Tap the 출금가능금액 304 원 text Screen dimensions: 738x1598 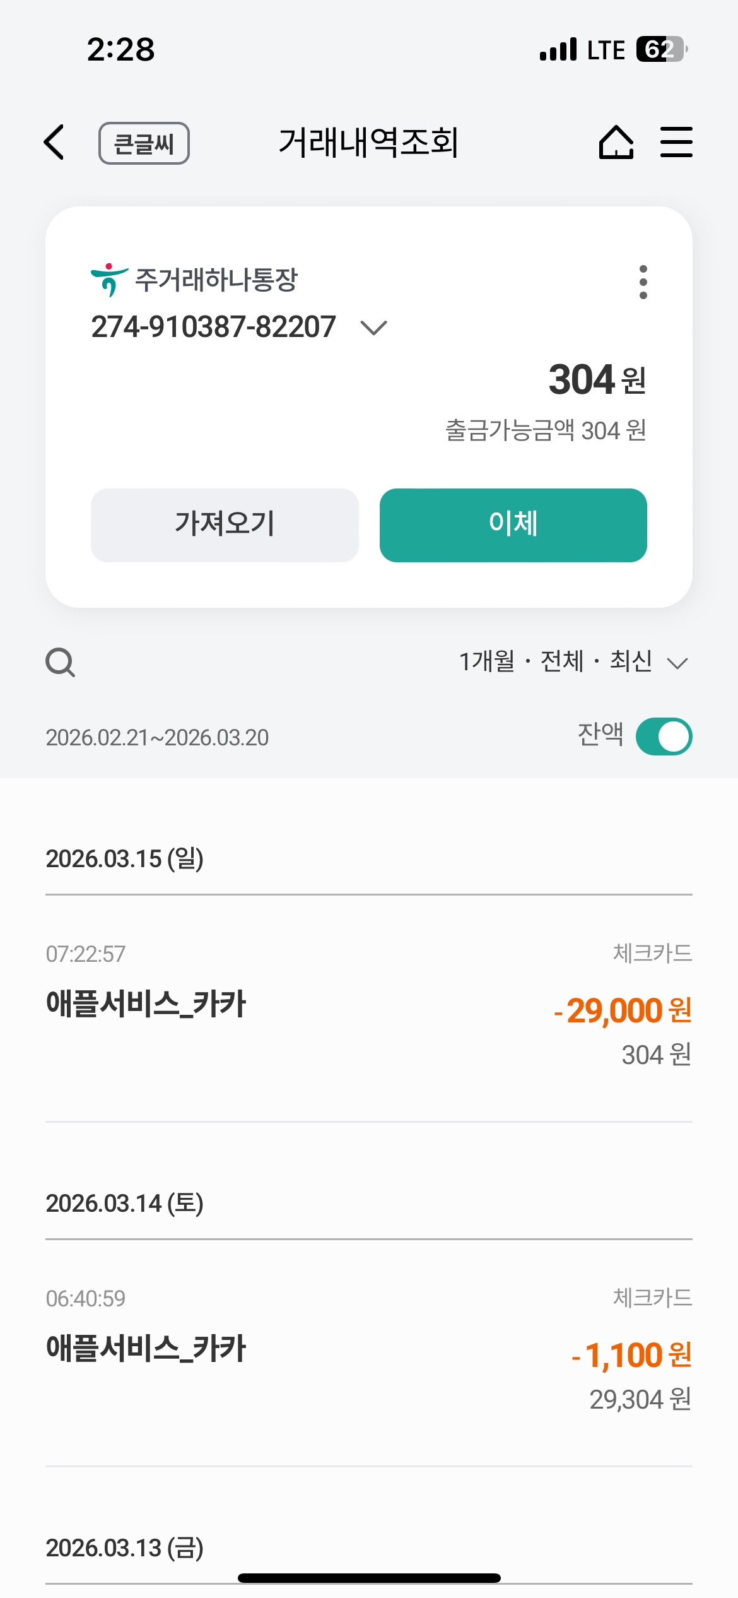pos(546,431)
